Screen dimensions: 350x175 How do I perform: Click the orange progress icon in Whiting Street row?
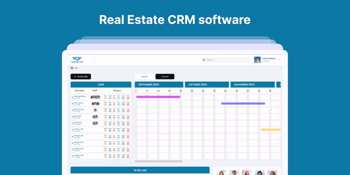(x=114, y=98)
